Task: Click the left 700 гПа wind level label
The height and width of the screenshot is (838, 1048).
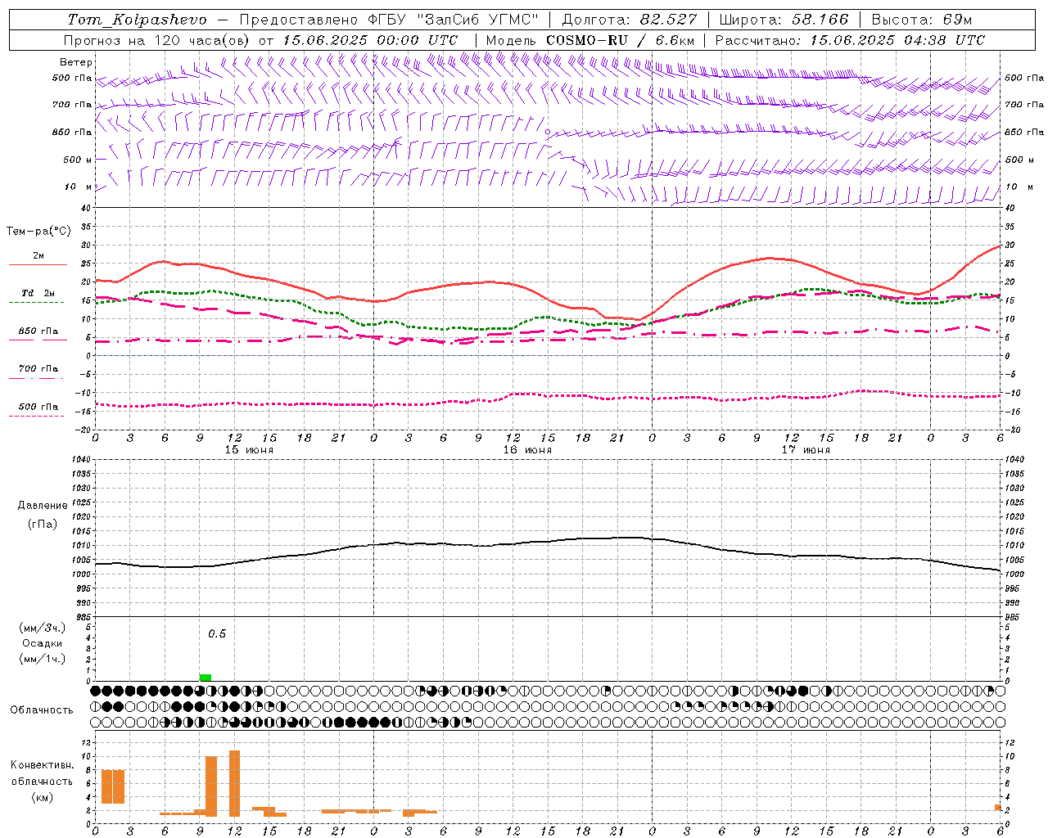Action: click(x=72, y=105)
